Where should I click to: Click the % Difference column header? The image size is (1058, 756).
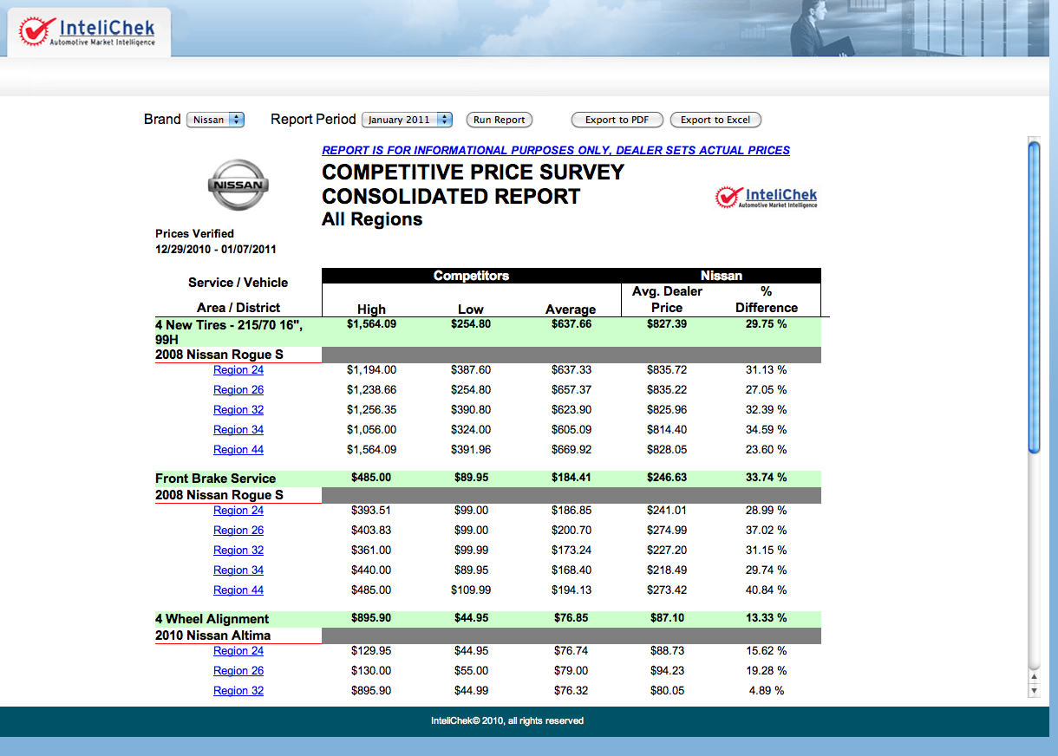click(767, 299)
